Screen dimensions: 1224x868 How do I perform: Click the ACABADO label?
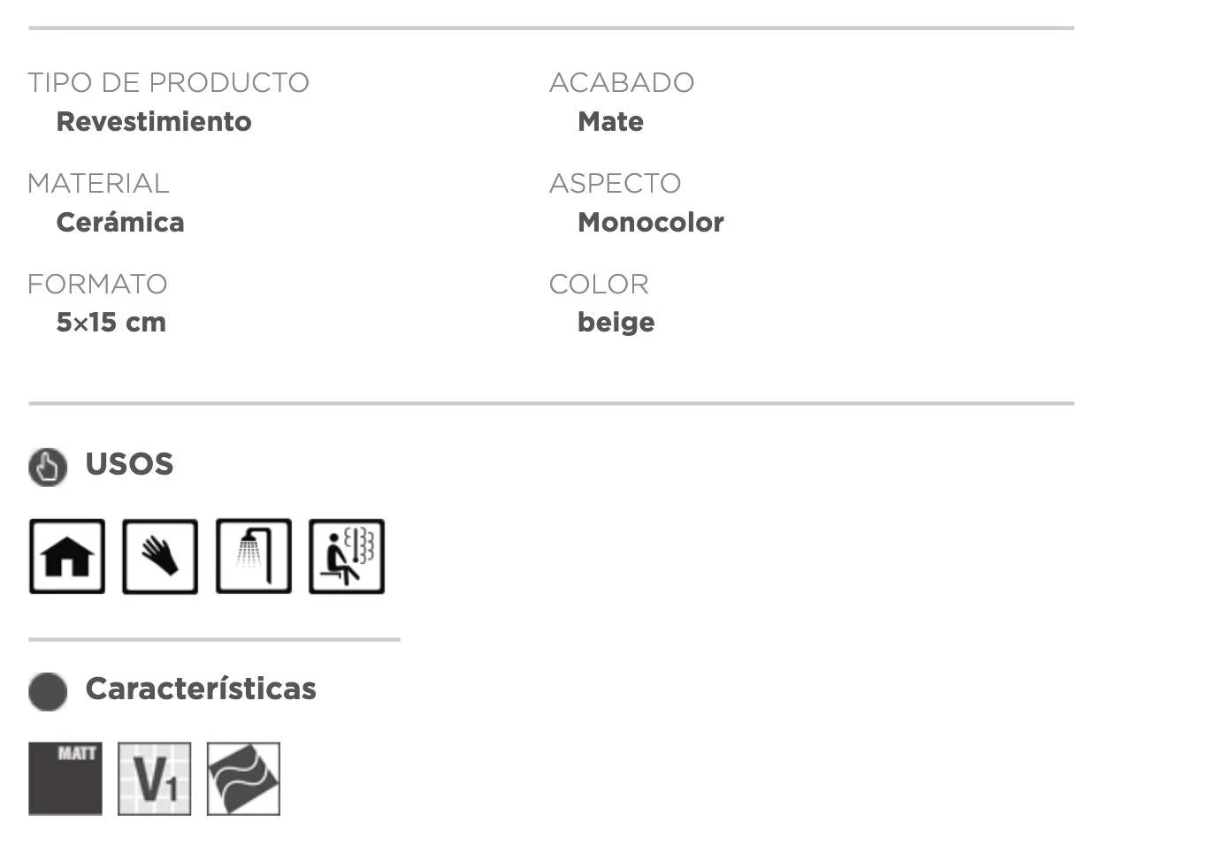[622, 82]
